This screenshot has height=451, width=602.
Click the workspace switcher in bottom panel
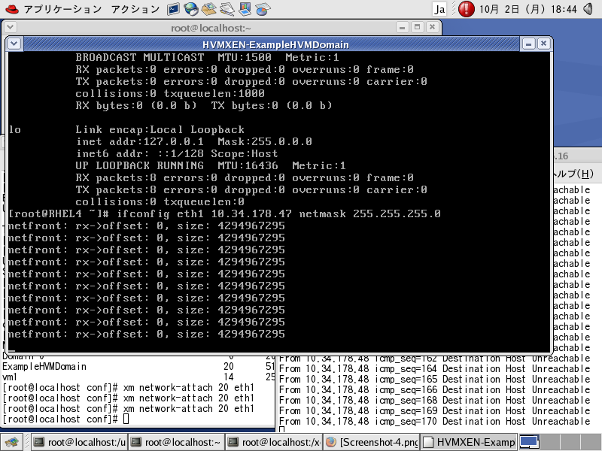[x=531, y=442]
